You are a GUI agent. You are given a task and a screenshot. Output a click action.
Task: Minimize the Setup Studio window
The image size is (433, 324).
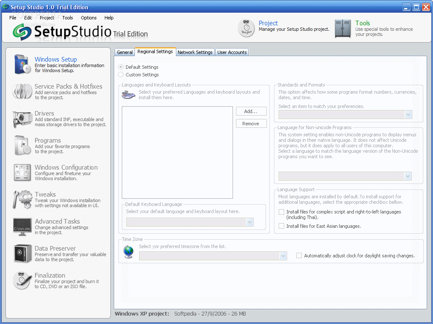click(406, 7)
